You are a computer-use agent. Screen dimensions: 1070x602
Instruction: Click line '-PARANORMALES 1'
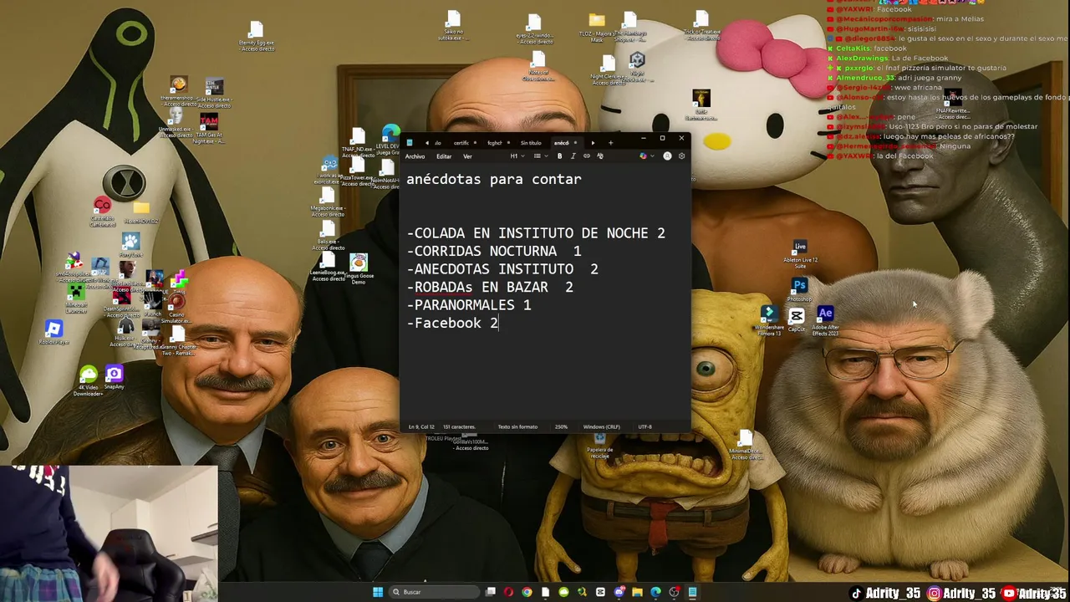pos(469,305)
